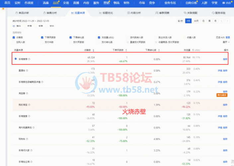234x166 pixels.
Task: Sort by 访客数 column arrows
Action: coord(93,50)
